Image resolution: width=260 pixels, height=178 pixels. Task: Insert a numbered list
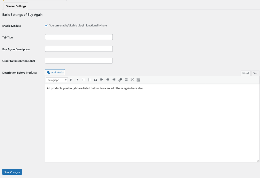(x=90, y=80)
